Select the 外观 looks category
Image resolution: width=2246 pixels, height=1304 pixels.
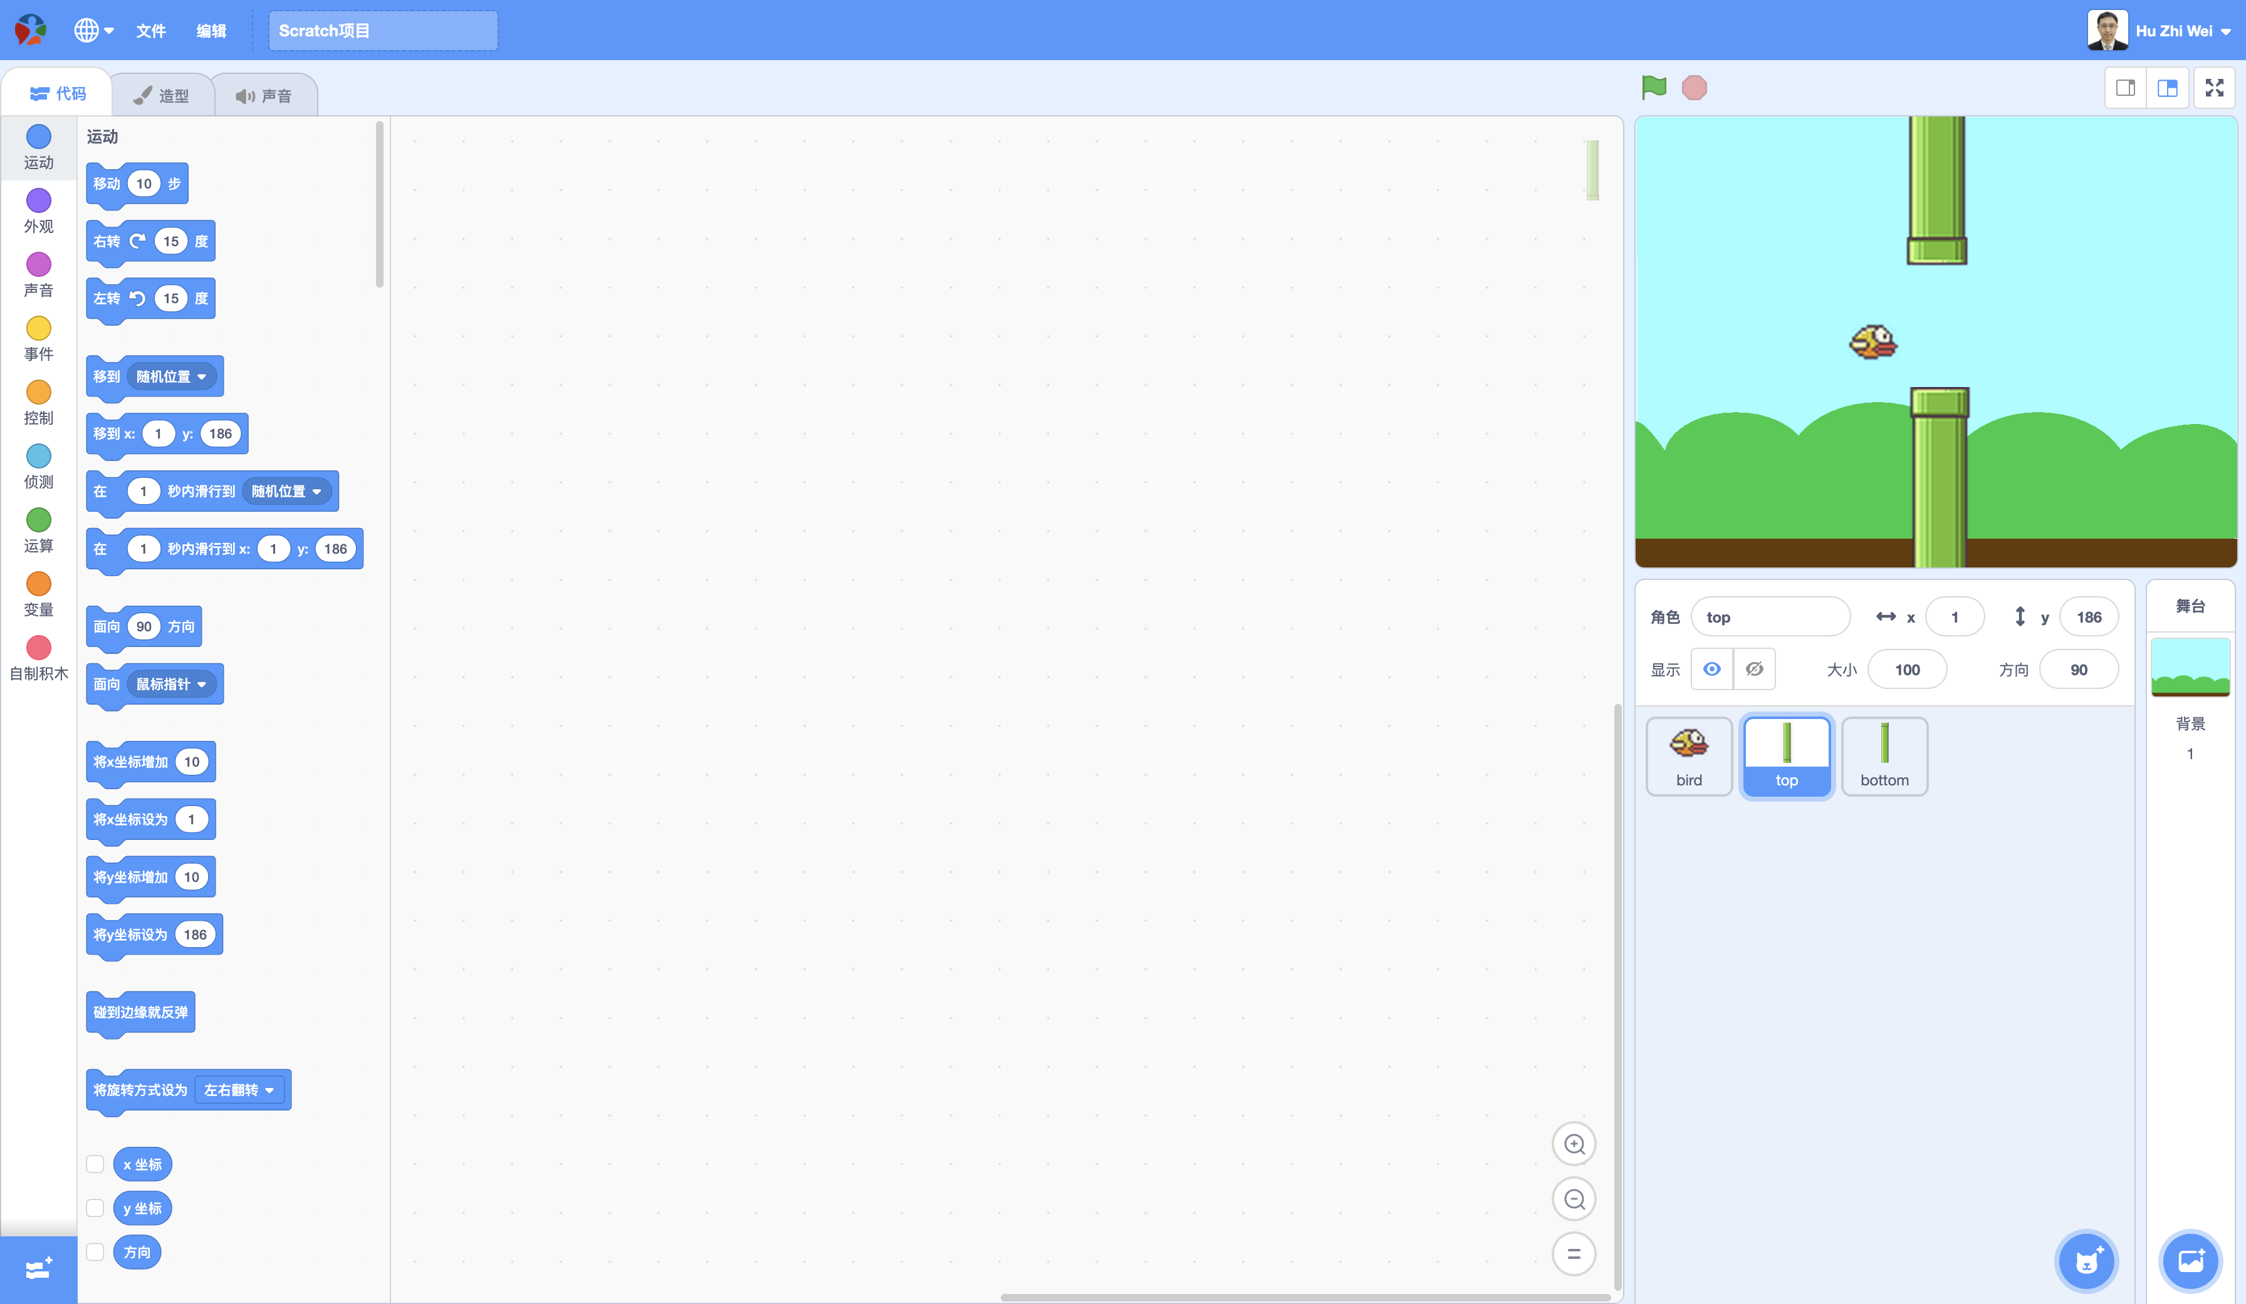click(x=38, y=212)
